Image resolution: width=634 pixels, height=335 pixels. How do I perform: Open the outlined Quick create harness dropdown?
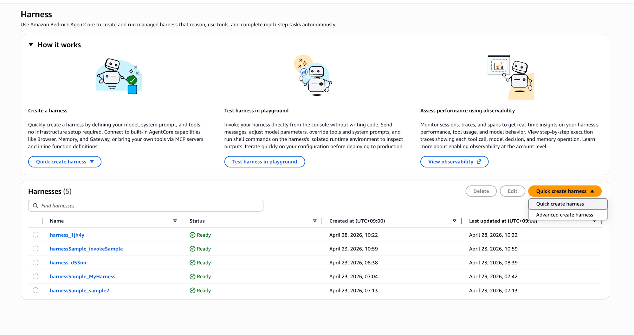[65, 162]
